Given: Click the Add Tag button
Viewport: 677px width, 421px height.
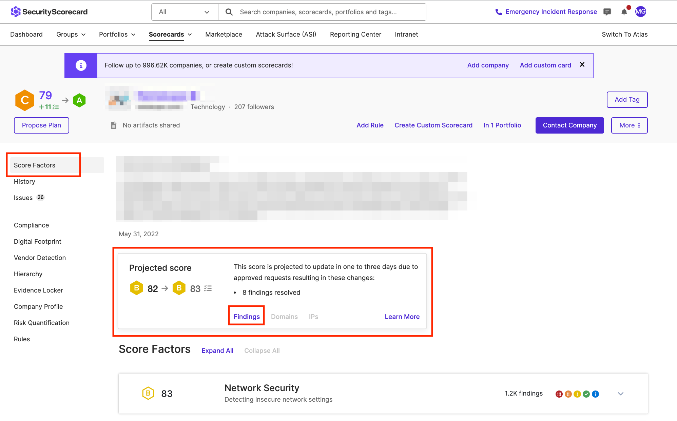Looking at the screenshot, I should (627, 100).
